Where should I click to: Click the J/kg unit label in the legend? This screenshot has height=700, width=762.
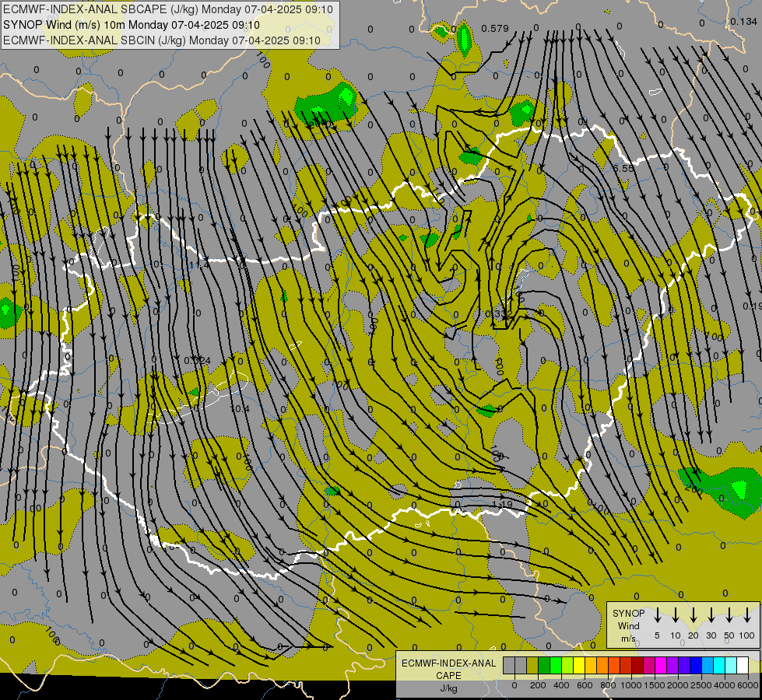[x=448, y=688]
